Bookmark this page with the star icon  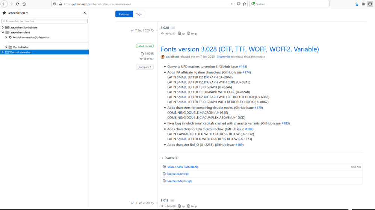[x=244, y=4]
